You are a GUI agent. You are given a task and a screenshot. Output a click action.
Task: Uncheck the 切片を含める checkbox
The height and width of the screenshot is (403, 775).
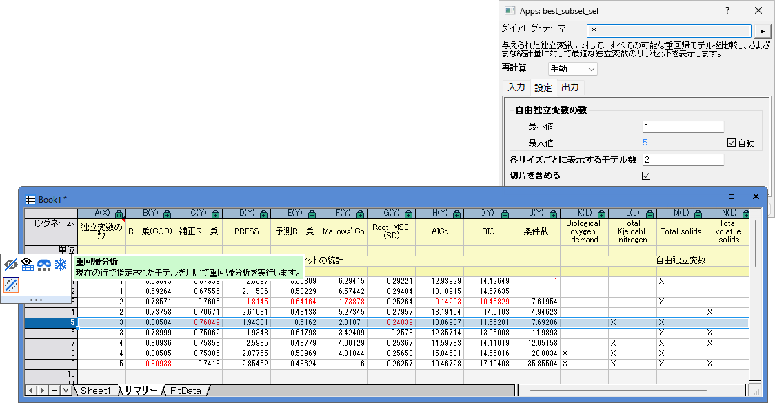[x=646, y=176]
